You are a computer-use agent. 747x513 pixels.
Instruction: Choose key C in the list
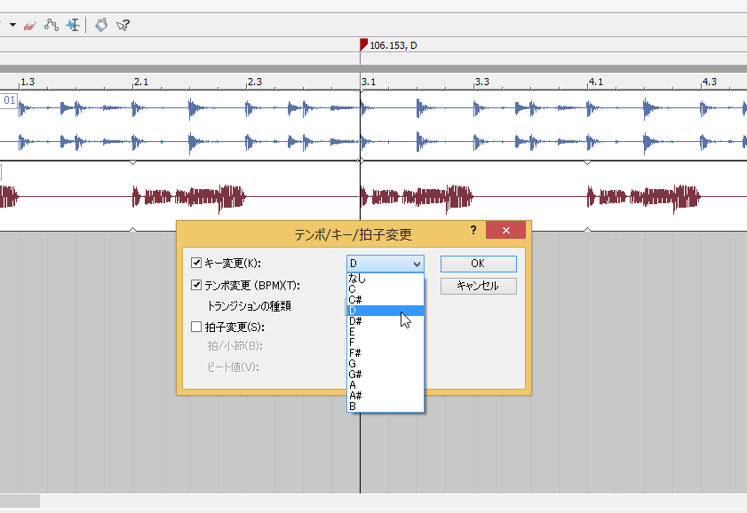coord(385,288)
